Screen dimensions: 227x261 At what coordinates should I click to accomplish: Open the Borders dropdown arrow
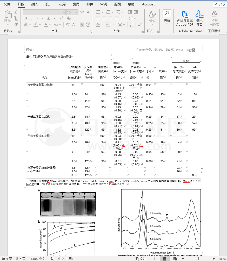(x=112, y=25)
